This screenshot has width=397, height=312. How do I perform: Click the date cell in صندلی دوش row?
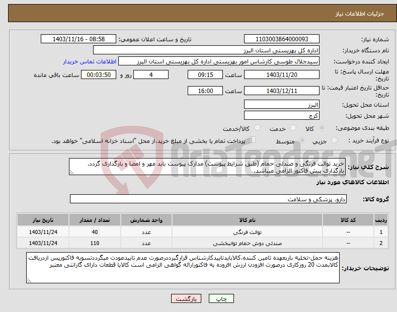coord(43,243)
